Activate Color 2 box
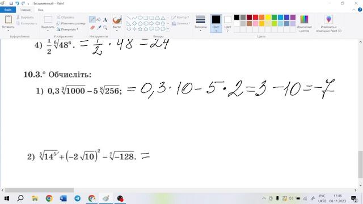 (x=228, y=23)
